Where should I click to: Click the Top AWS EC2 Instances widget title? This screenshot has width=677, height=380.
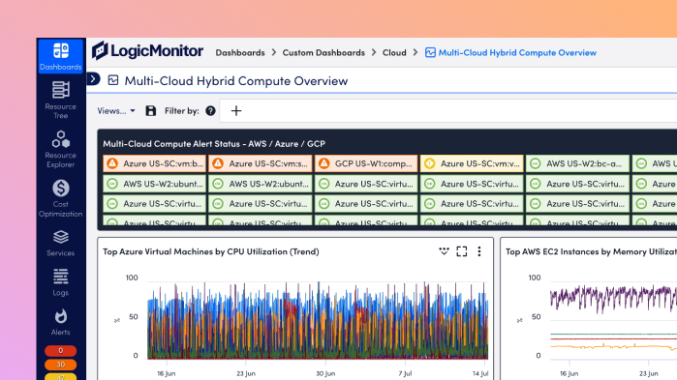pos(591,251)
